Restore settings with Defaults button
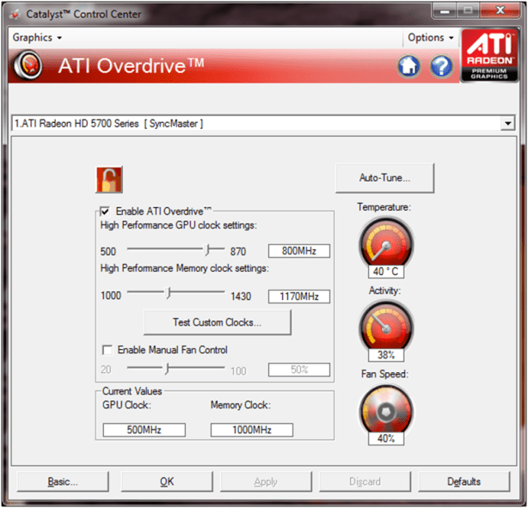Viewport: 528px width, 508px height. 464,481
